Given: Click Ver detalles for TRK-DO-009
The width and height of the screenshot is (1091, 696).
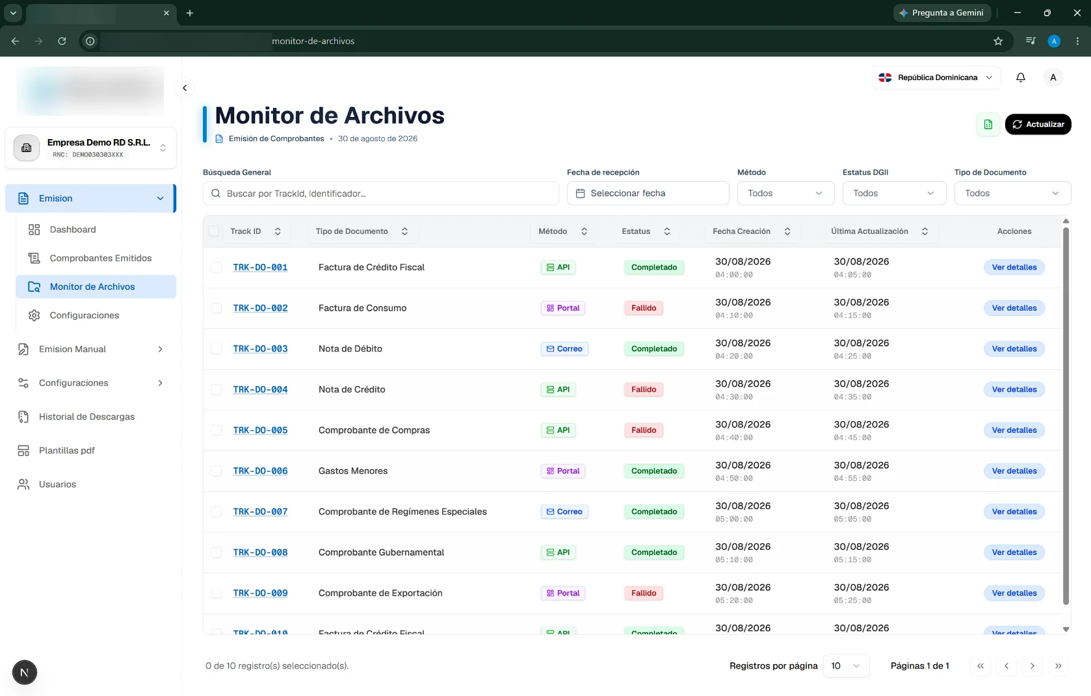Looking at the screenshot, I should click(x=1014, y=593).
